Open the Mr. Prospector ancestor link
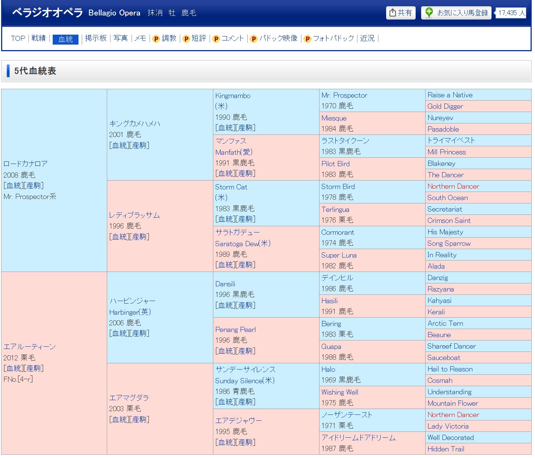The width and height of the screenshot is (535, 458). 344,95
